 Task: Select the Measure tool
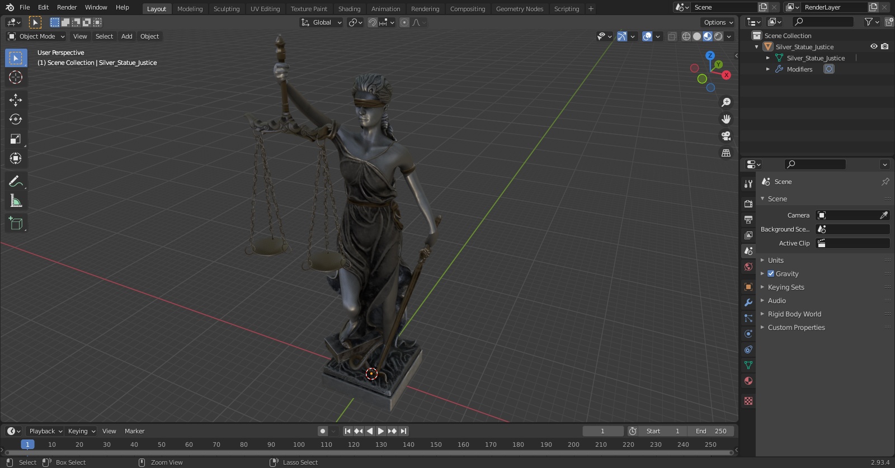16,201
